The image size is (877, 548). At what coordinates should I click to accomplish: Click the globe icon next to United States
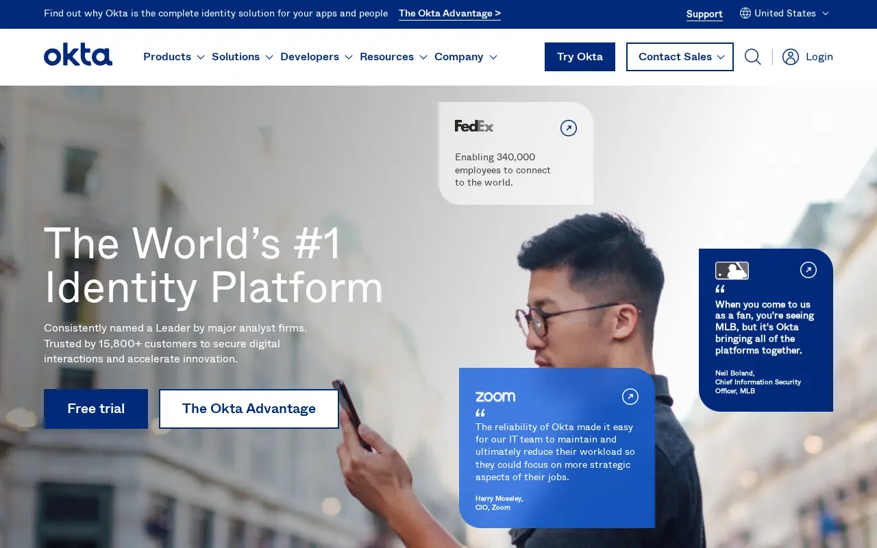point(745,13)
